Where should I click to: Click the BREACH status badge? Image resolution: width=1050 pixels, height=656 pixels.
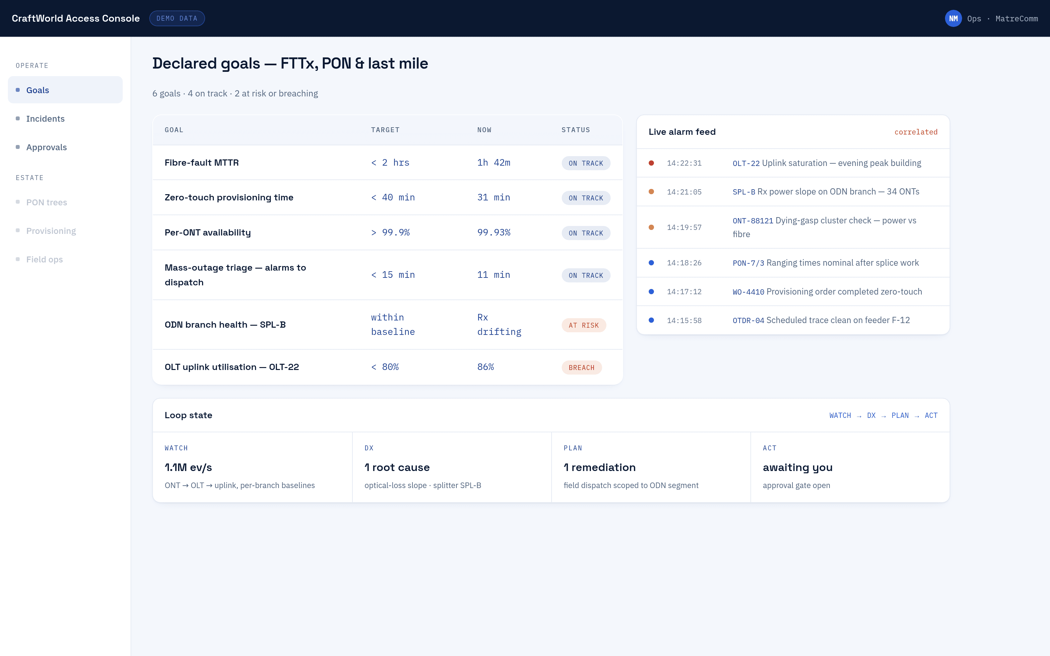point(581,367)
